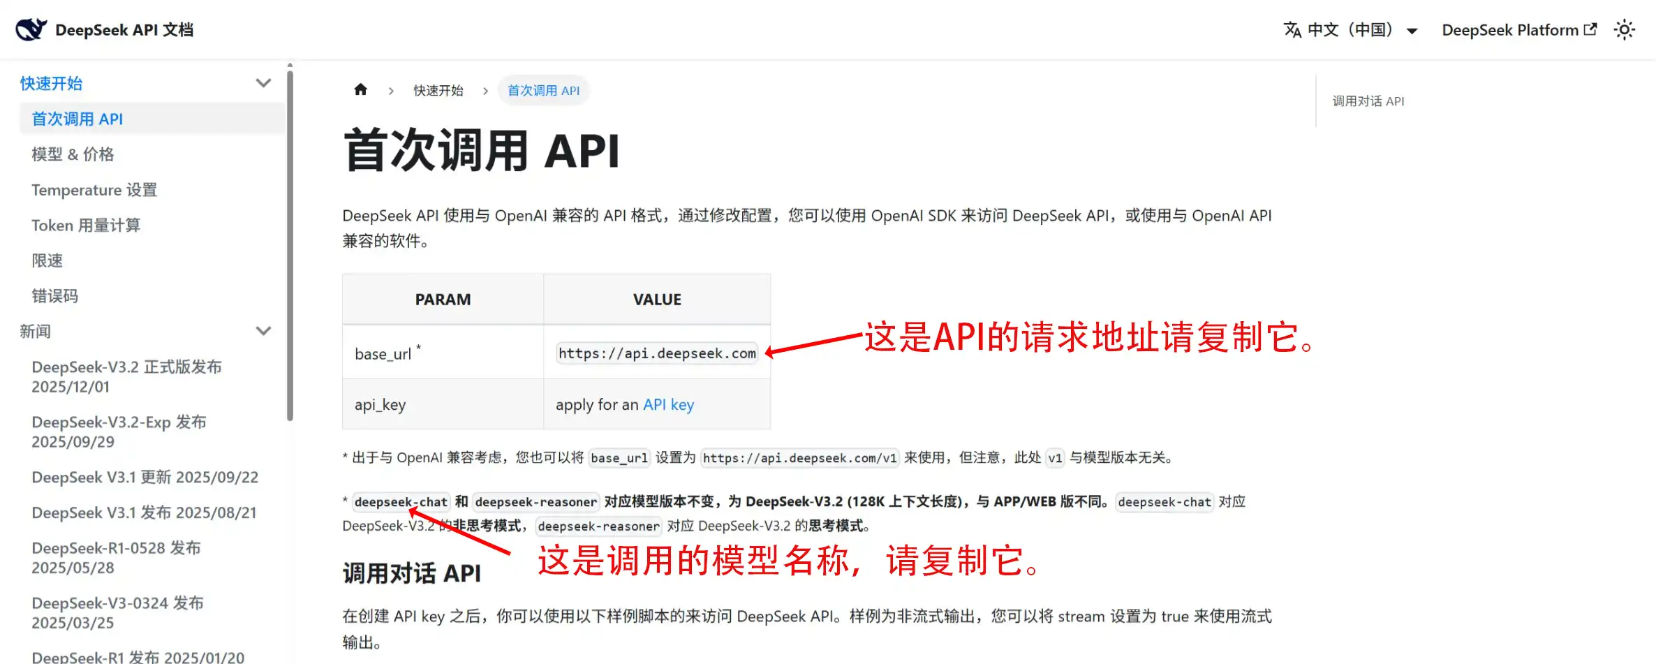The width and height of the screenshot is (1656, 664).
Task: Jump to 调用对话 API in table of contents
Action: (1368, 101)
